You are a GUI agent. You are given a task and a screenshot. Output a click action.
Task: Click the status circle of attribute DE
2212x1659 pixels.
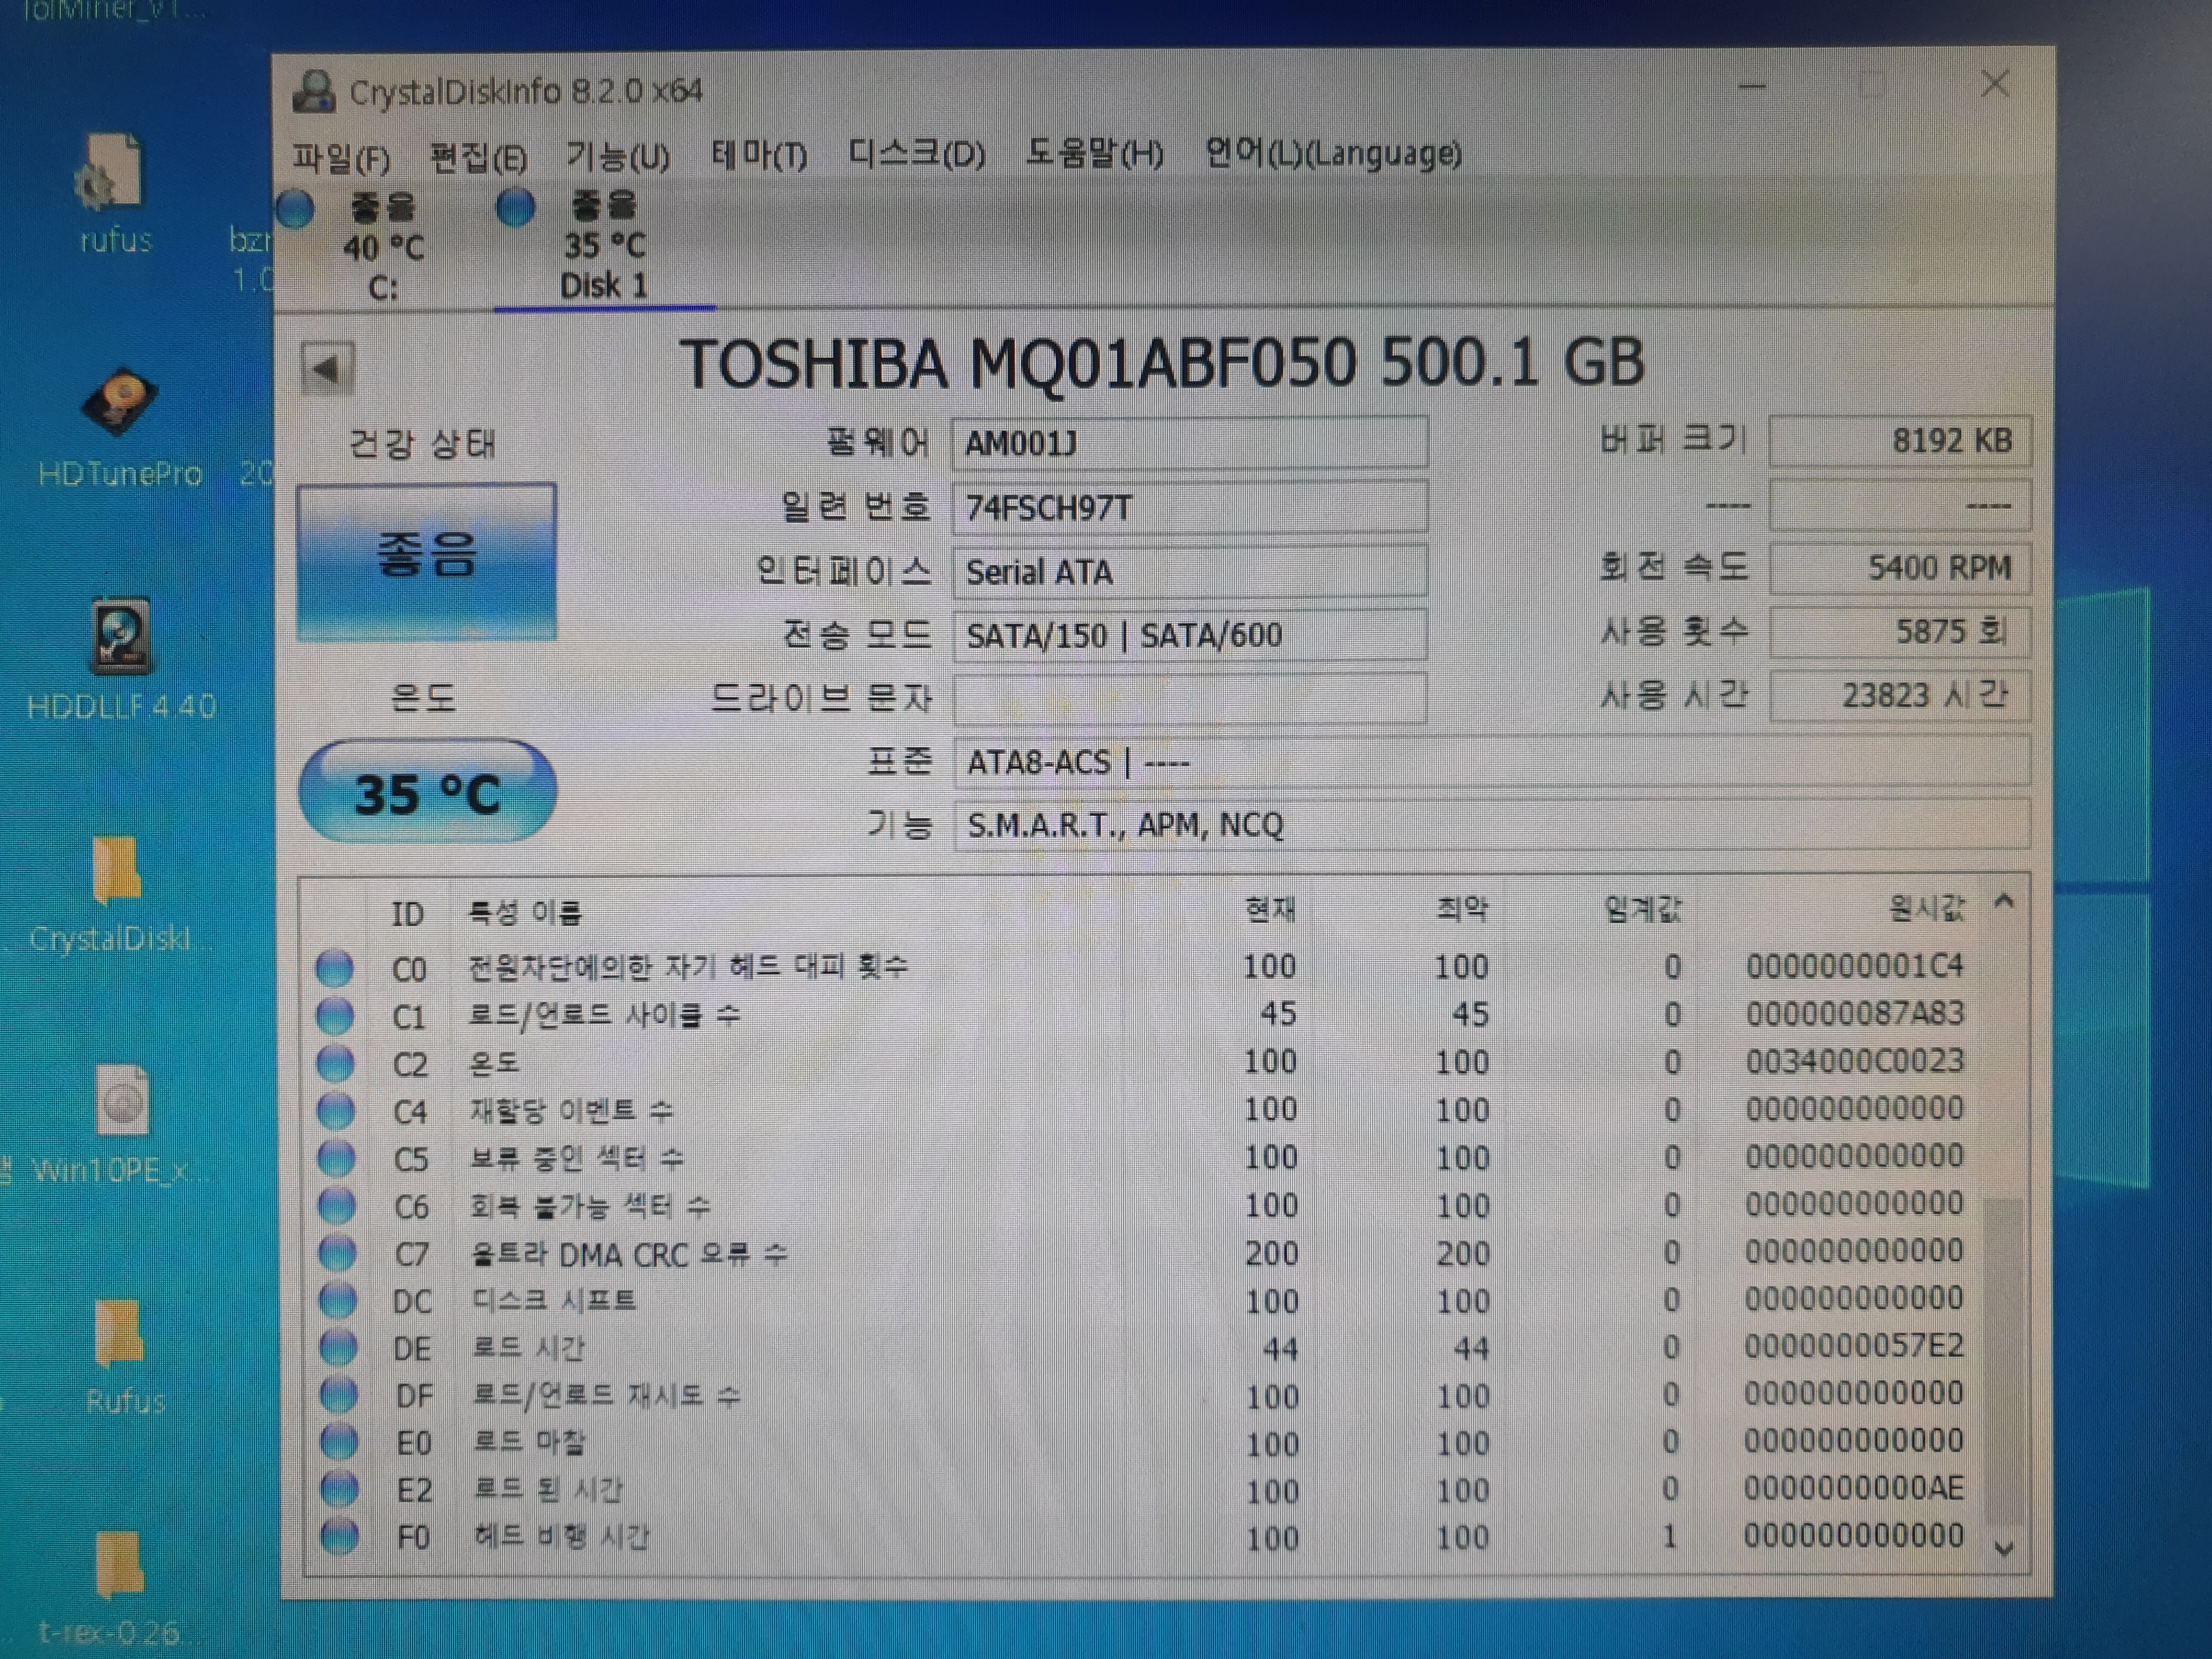click(x=338, y=1348)
